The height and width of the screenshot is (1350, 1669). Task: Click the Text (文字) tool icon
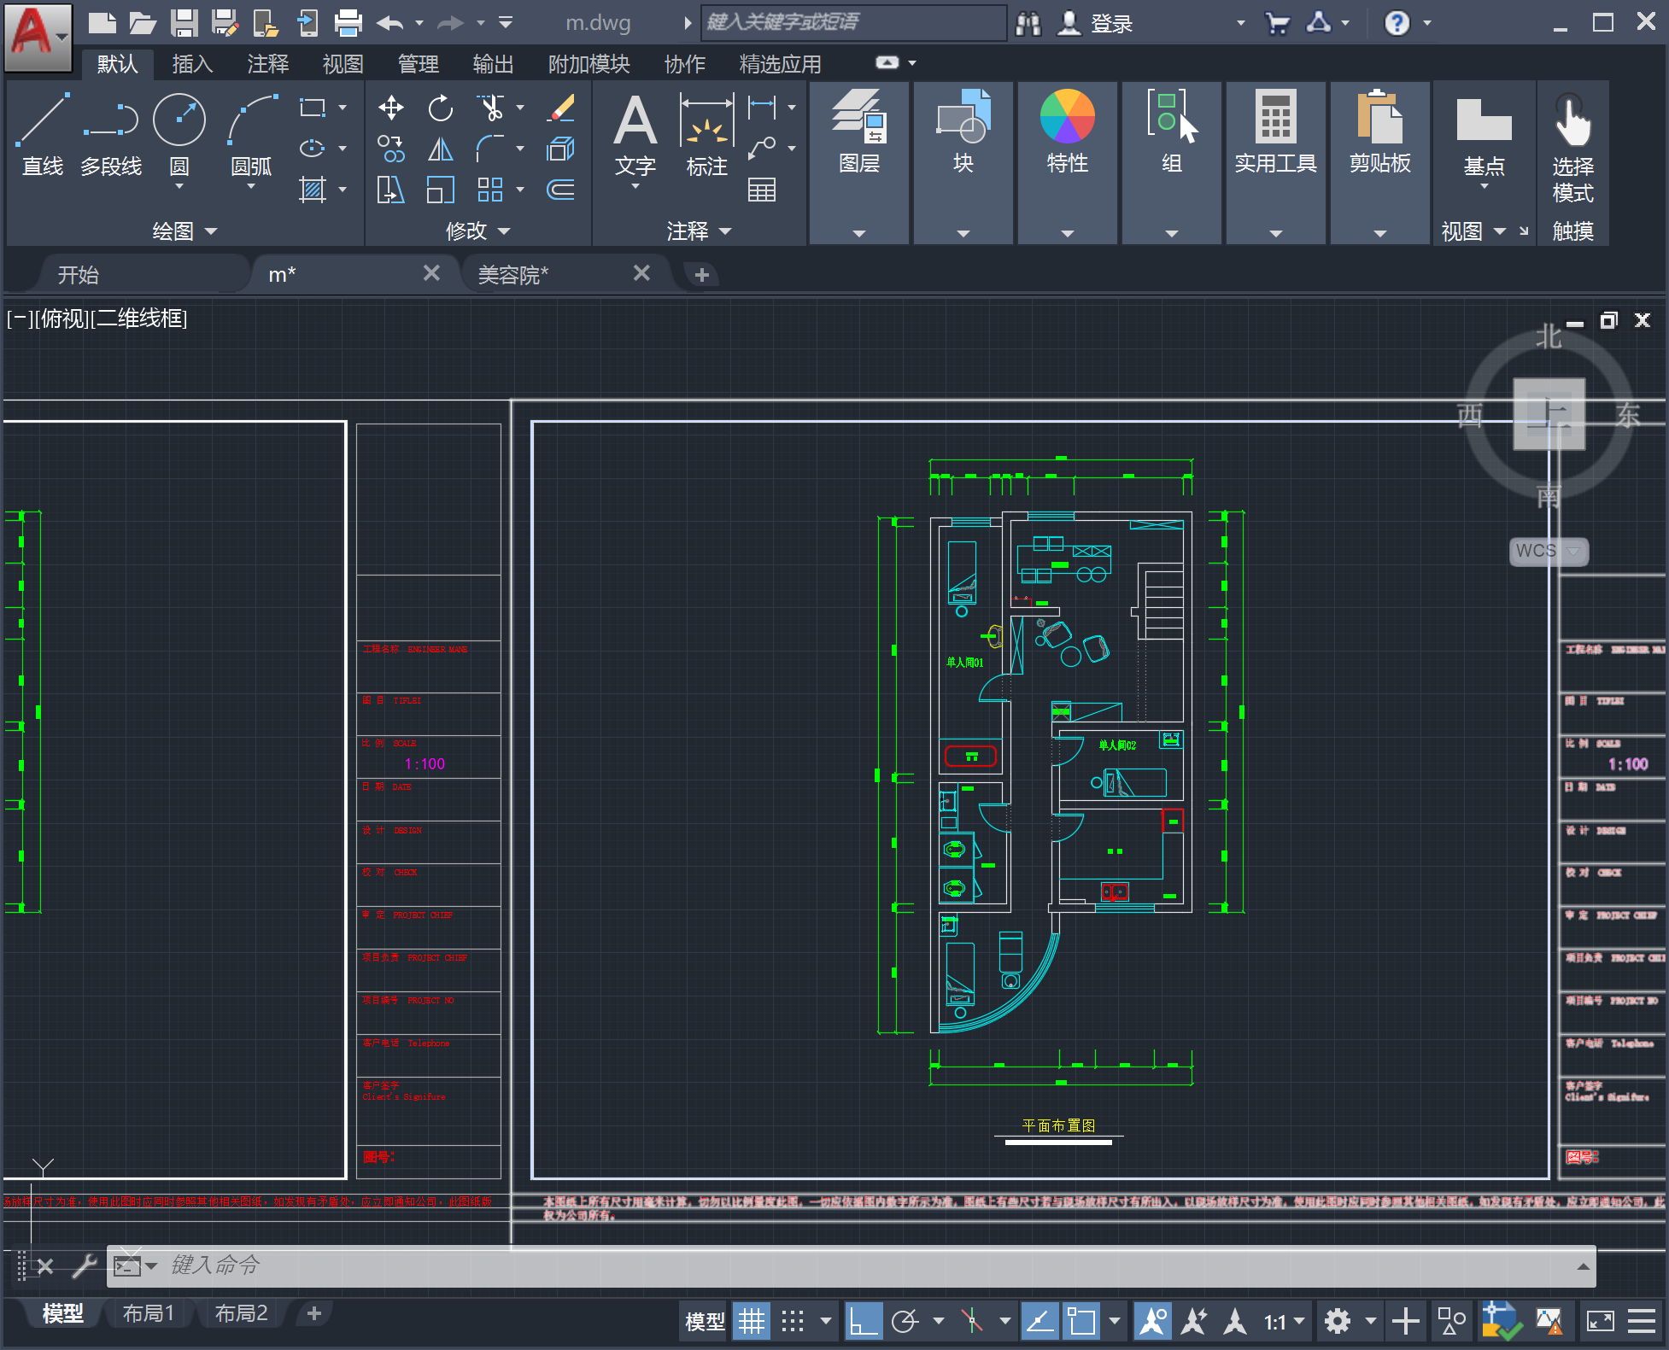coord(635,121)
